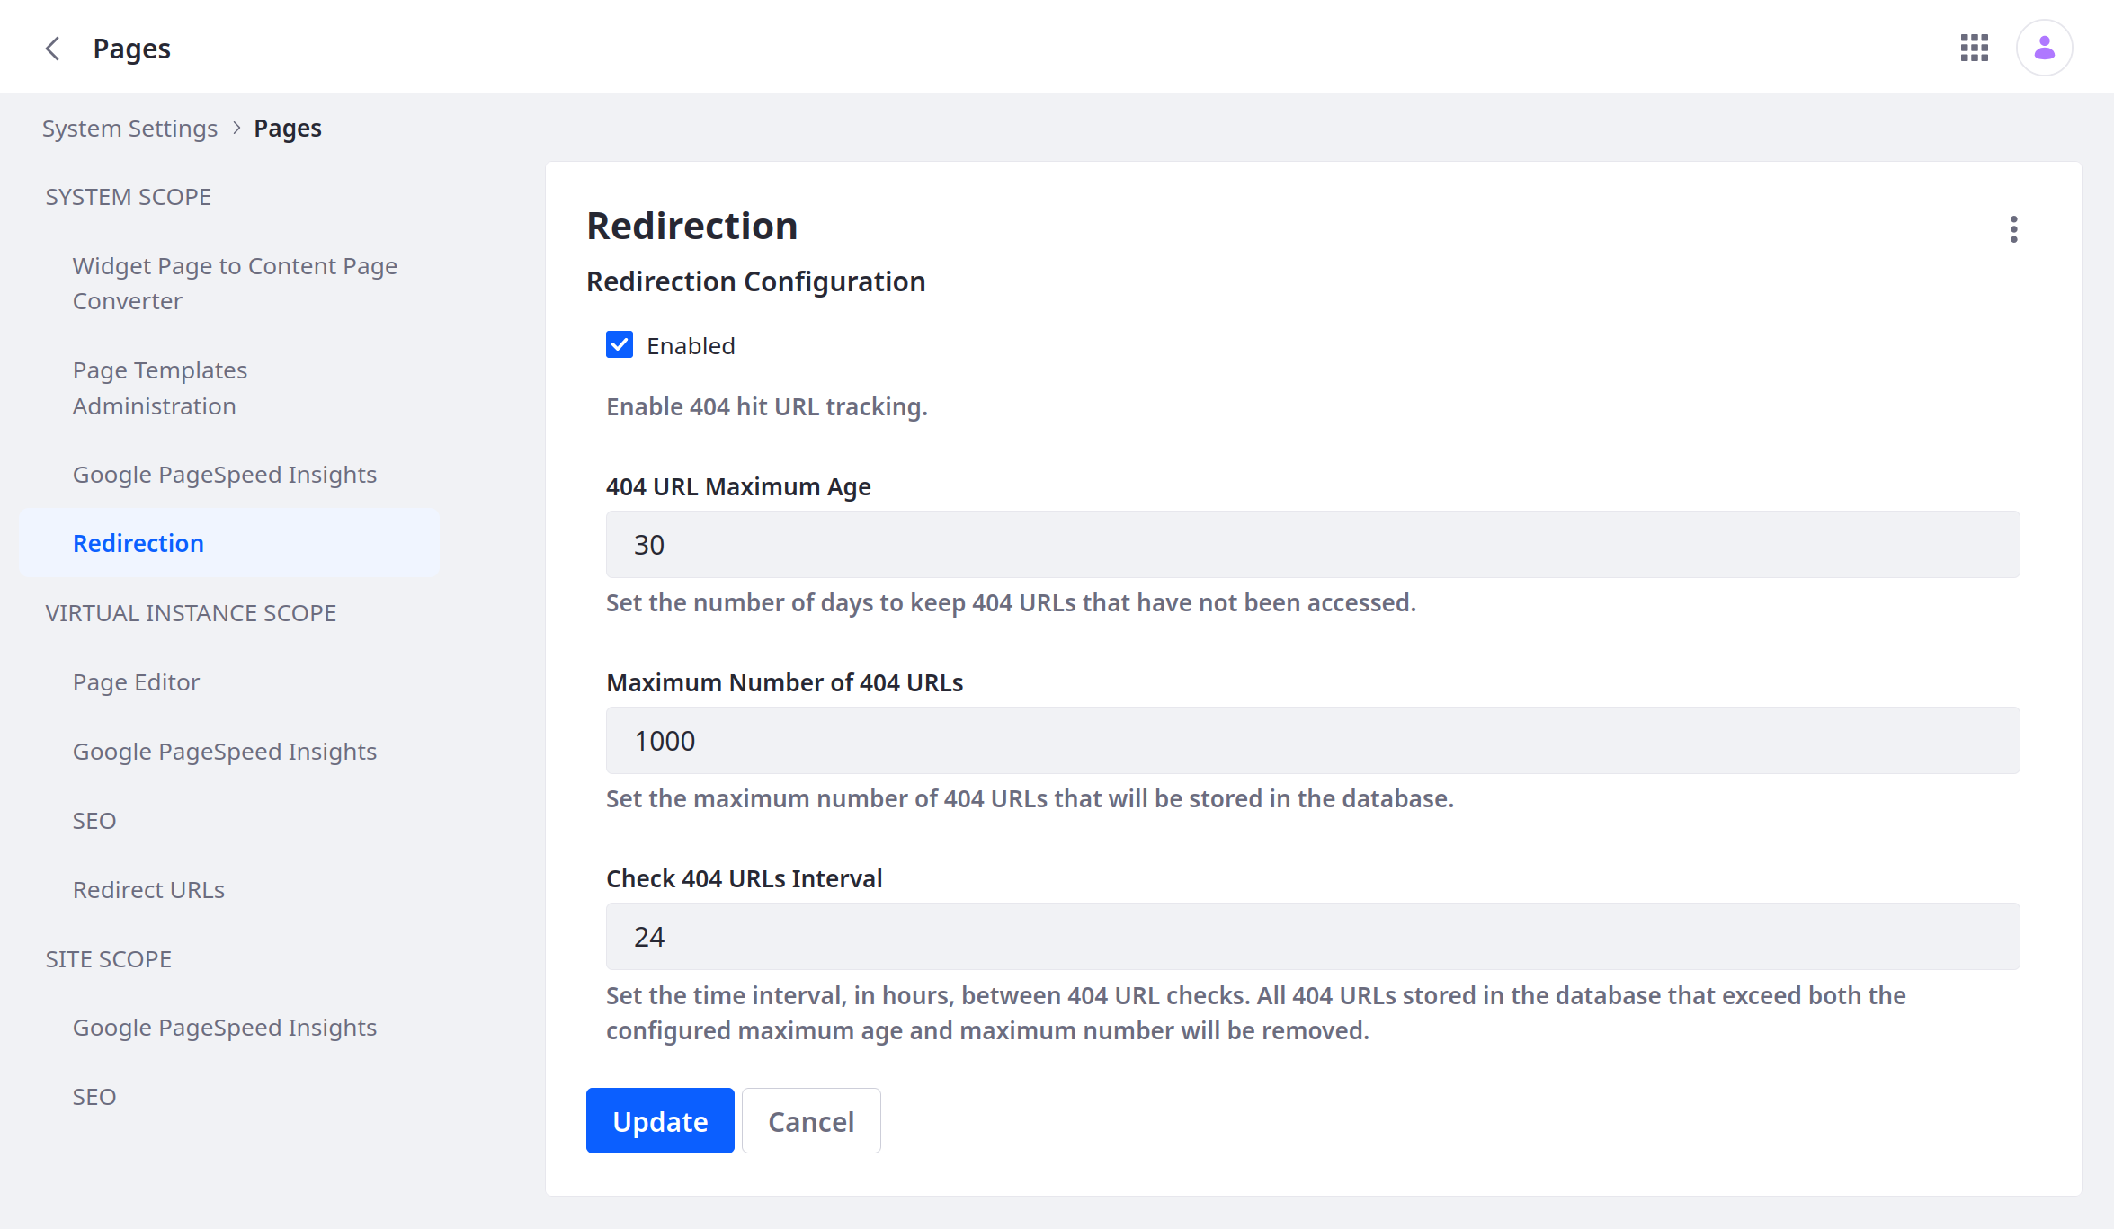
Task: Click the back navigation arrow icon
Action: (x=53, y=47)
